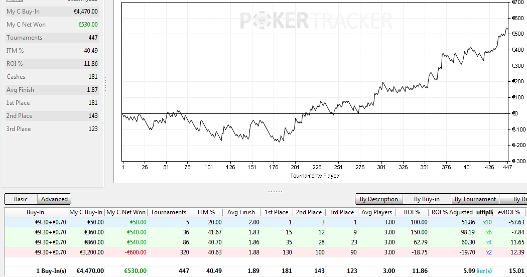Sort by ROI % Adjusted column header
The image size is (527, 277).
click(x=452, y=212)
